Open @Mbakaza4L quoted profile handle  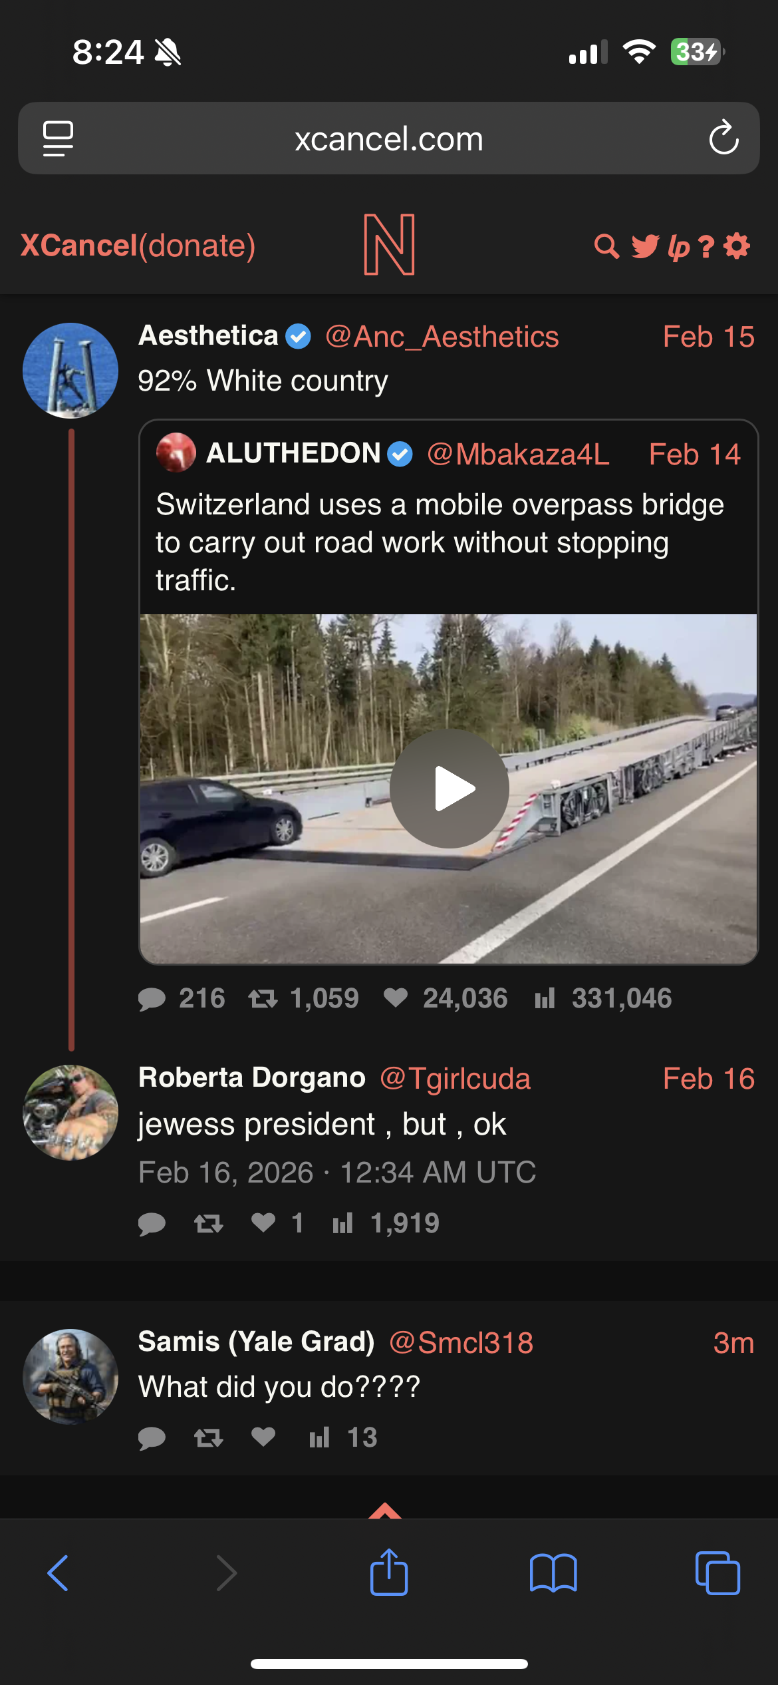coord(518,455)
